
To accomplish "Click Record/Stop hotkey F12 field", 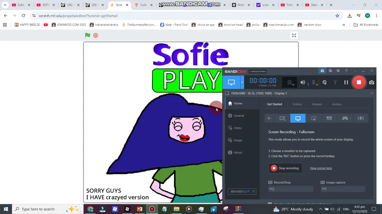I will pos(290,189).
